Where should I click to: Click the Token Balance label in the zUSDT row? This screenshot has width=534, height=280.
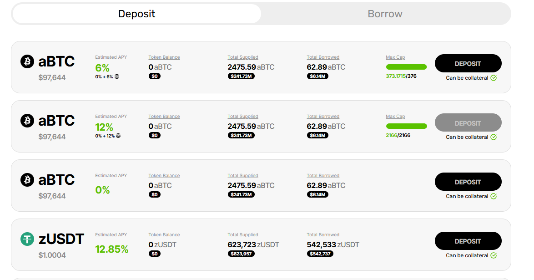pos(164,235)
